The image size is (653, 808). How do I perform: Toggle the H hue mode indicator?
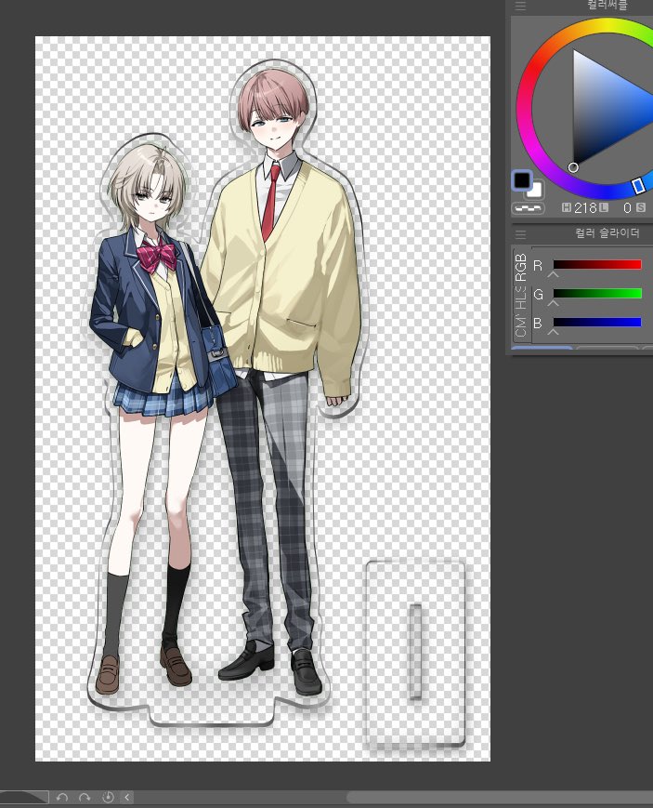coord(567,207)
